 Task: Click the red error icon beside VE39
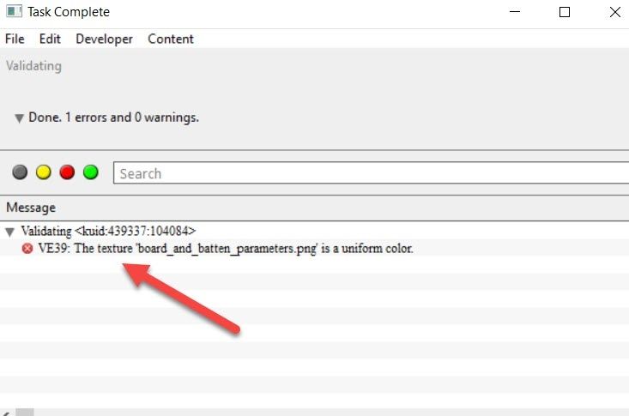(27, 249)
